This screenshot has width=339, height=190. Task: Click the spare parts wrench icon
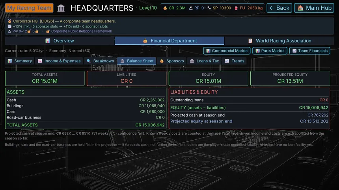click(x=209, y=8)
